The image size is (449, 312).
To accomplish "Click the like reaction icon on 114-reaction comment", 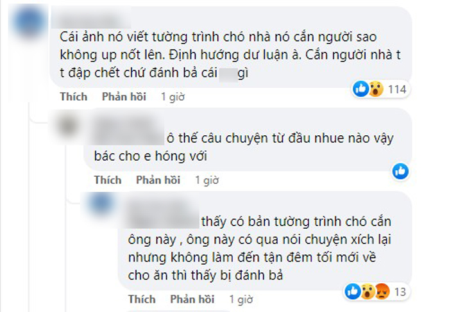I will 360,89.
